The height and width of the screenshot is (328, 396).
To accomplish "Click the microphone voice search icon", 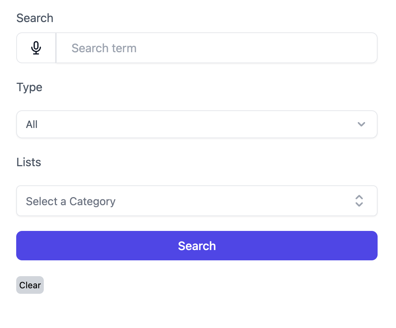I will pos(36,48).
